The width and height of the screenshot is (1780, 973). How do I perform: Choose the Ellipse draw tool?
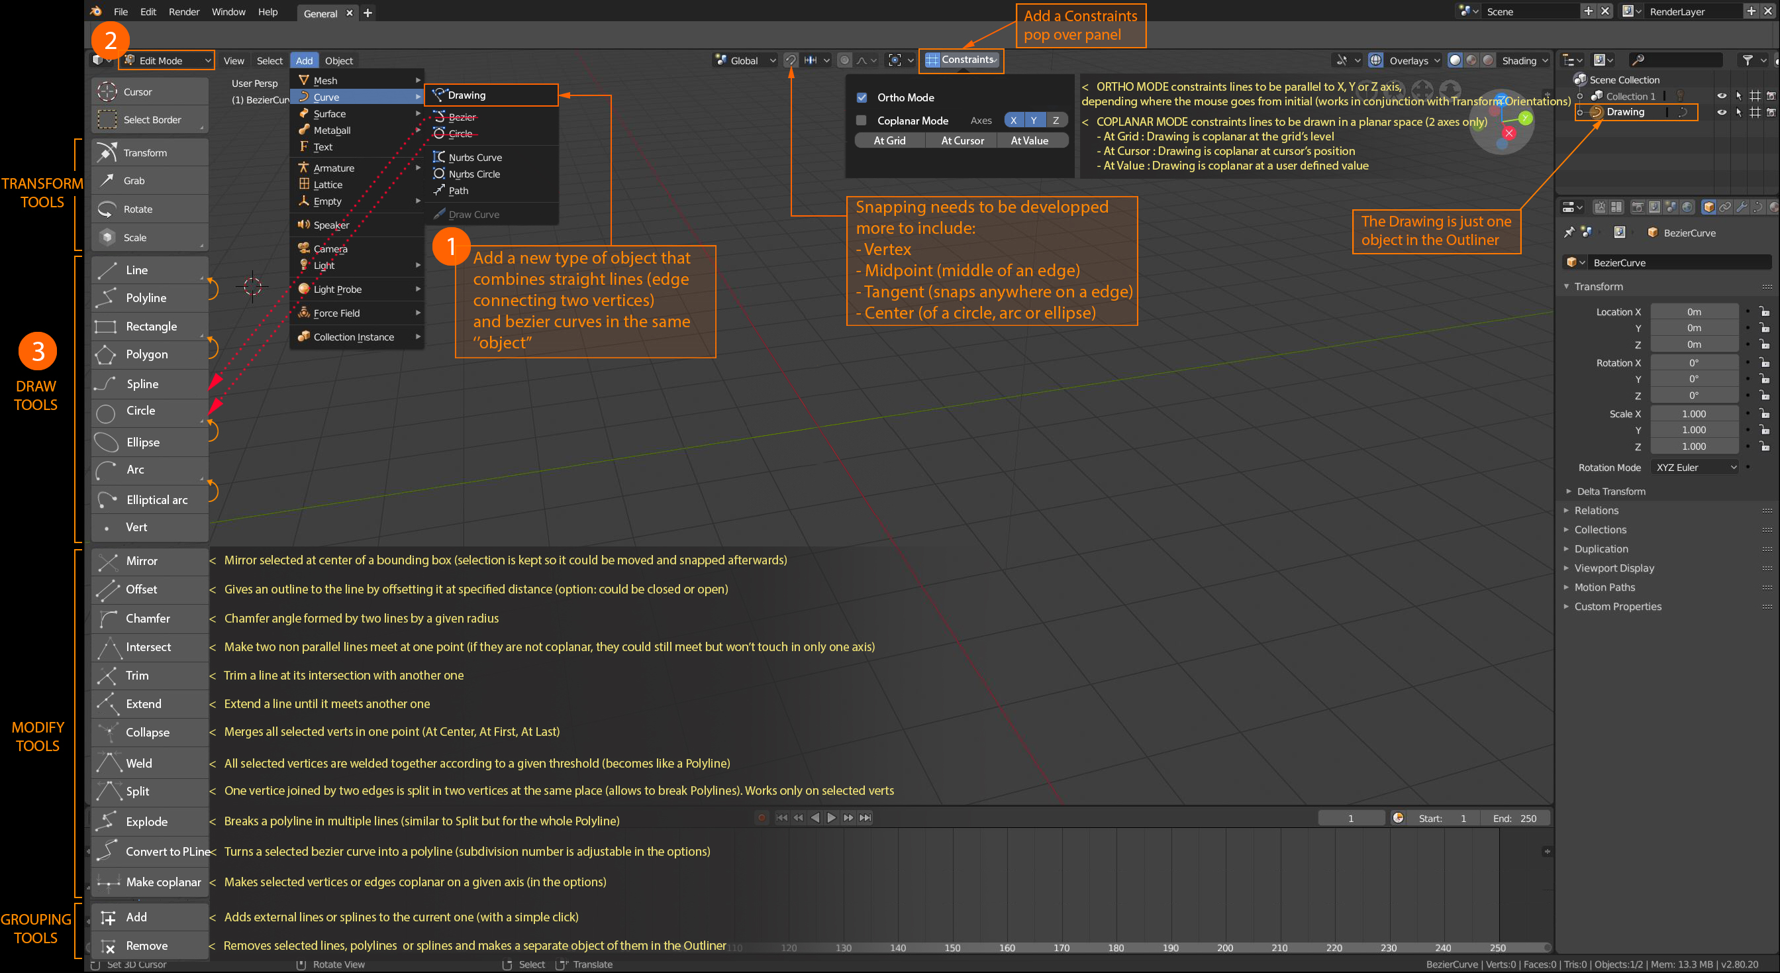pos(149,442)
